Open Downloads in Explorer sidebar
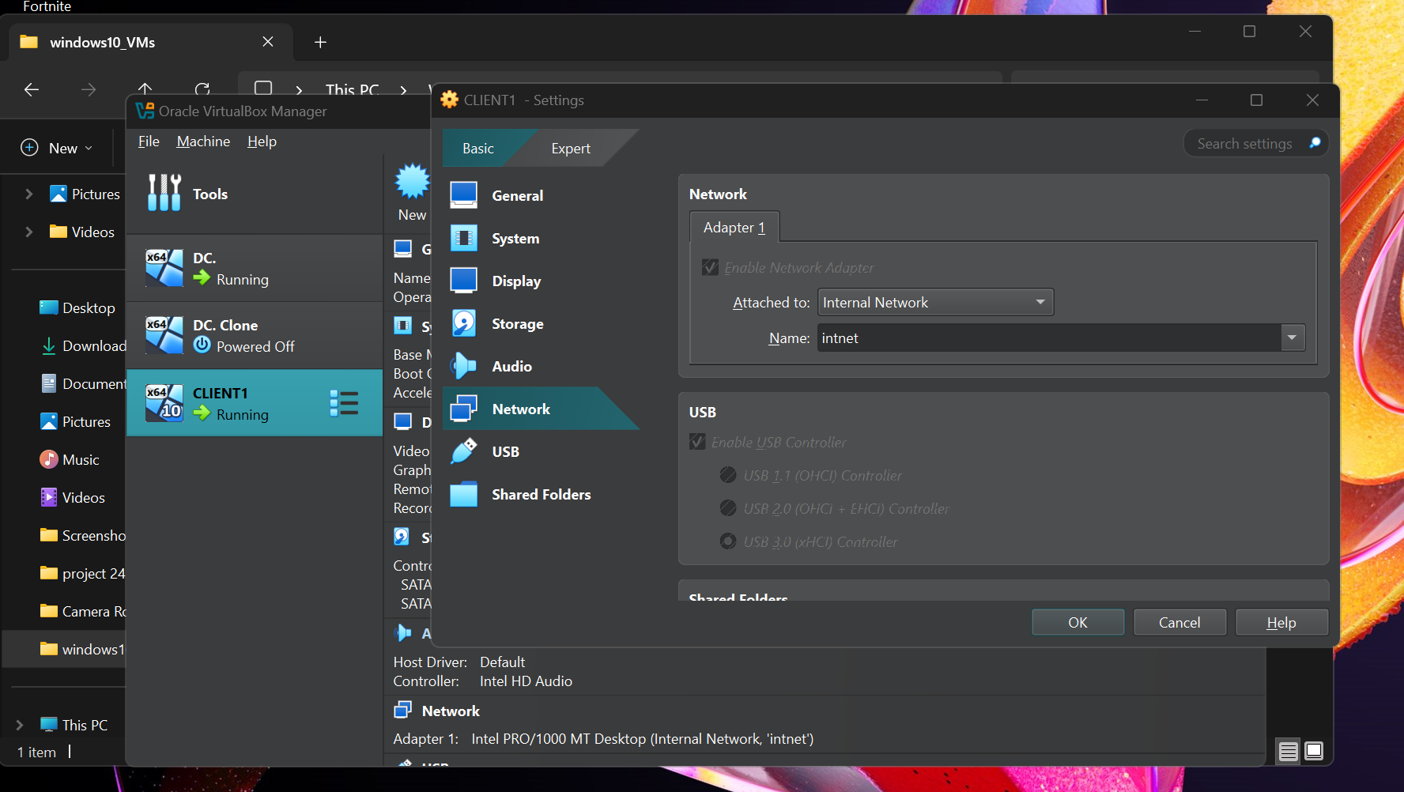 coord(82,345)
